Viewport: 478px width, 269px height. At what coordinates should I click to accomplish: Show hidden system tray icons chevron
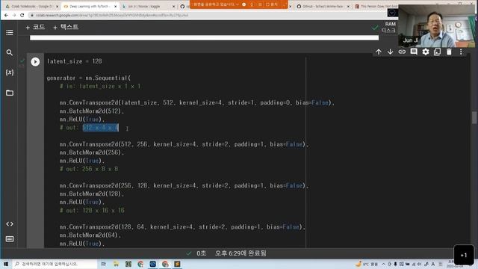(383, 264)
